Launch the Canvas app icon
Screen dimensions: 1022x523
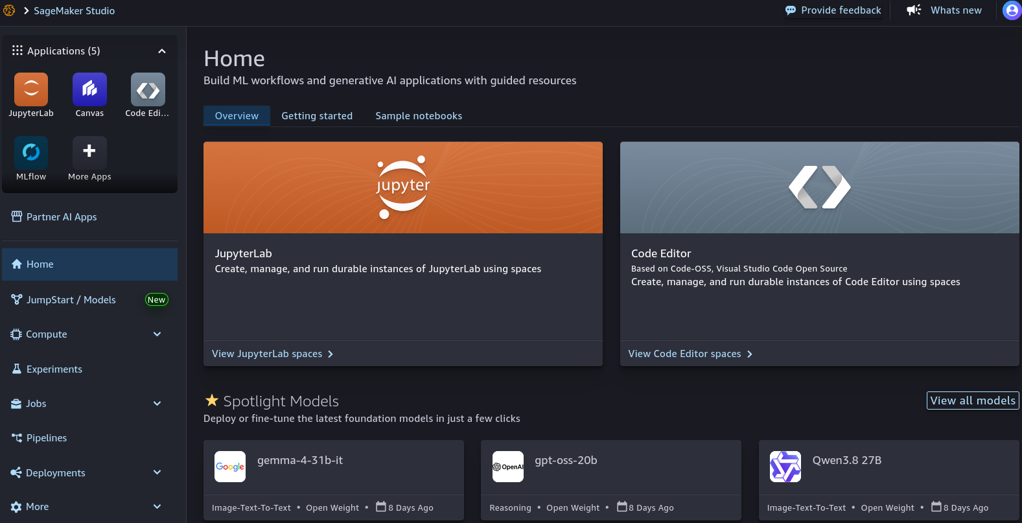click(x=89, y=89)
